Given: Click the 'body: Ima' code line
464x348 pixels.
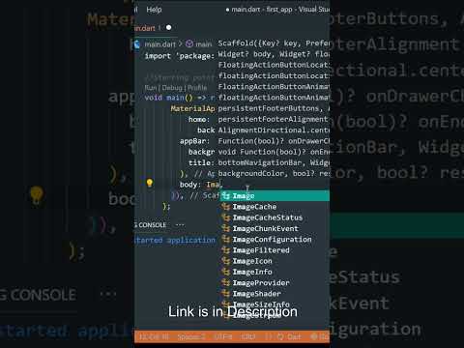Looking at the screenshot, I should click(x=201, y=185).
